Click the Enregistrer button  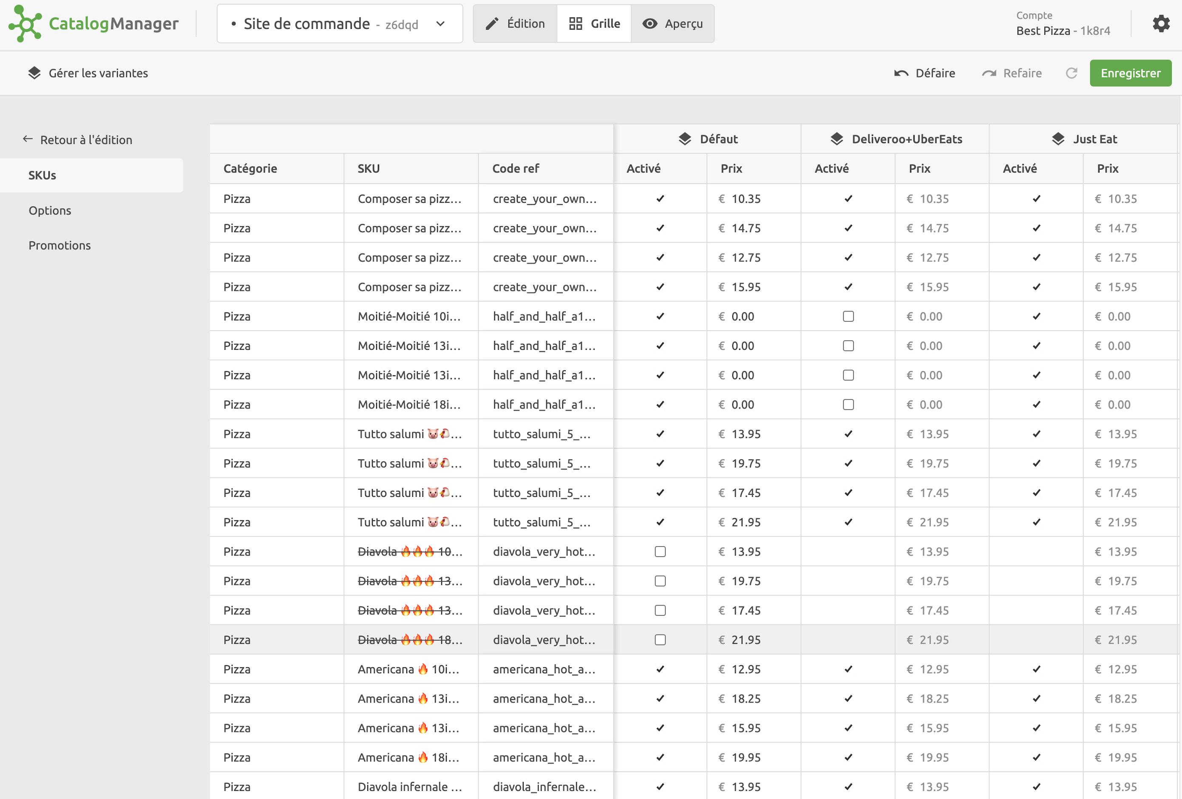tap(1131, 73)
